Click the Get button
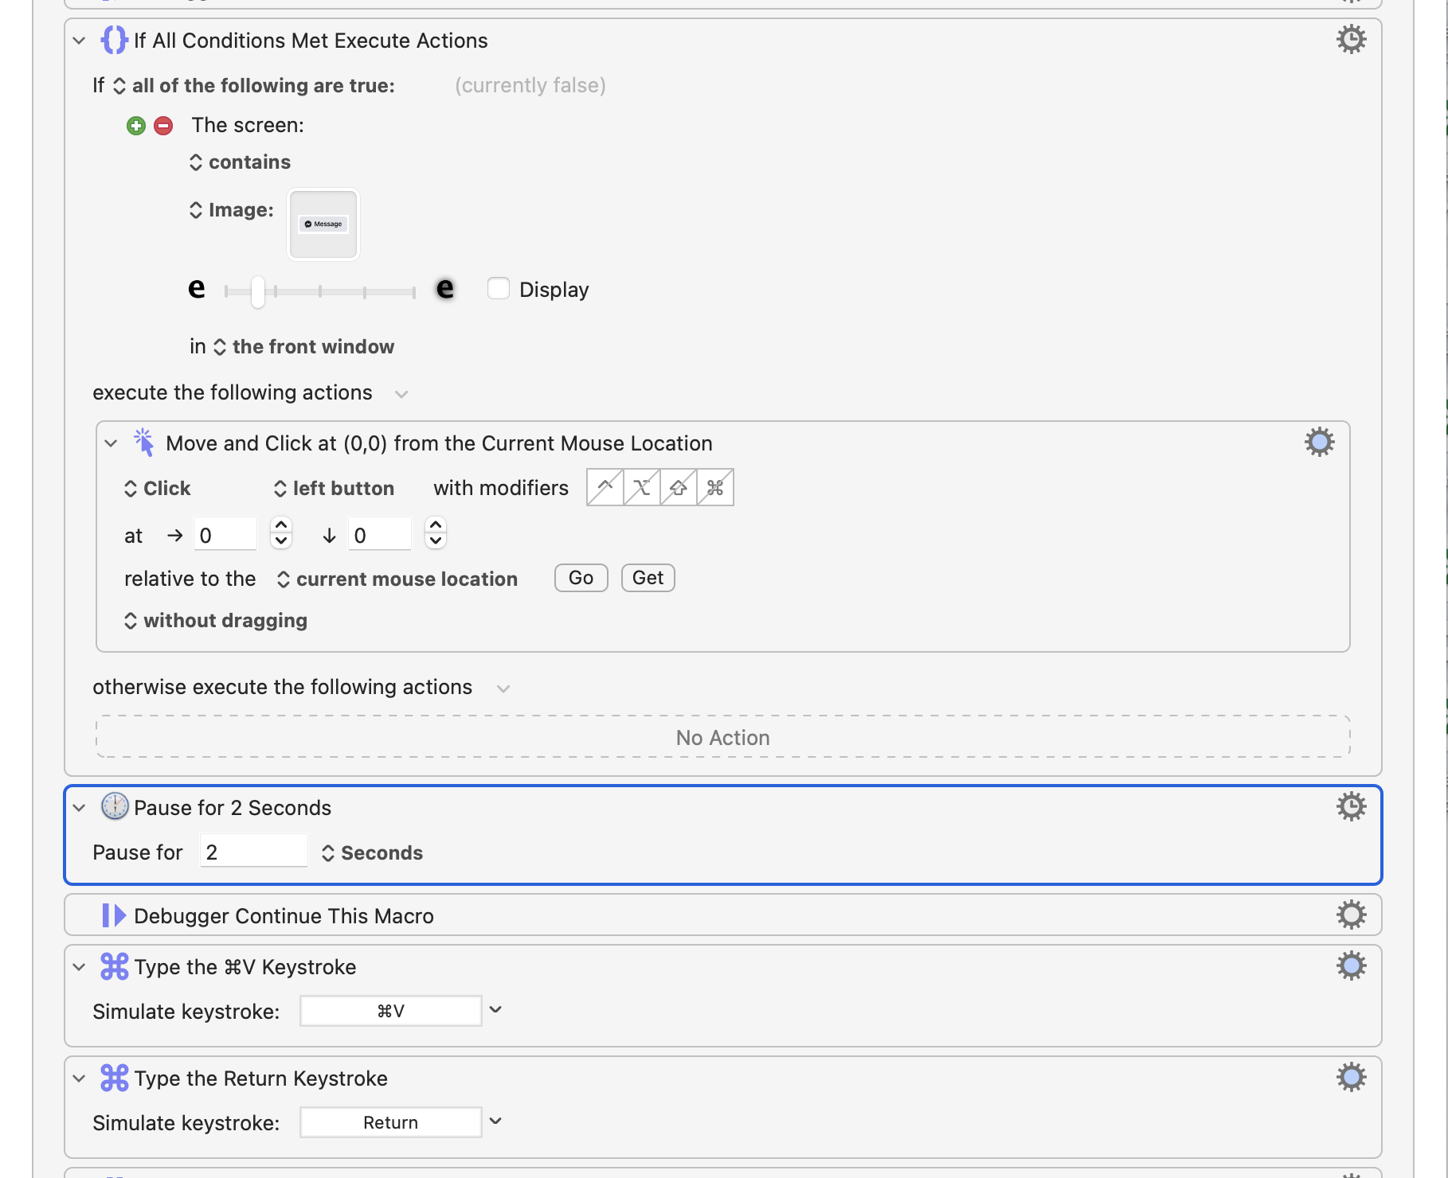The image size is (1448, 1178). [648, 578]
